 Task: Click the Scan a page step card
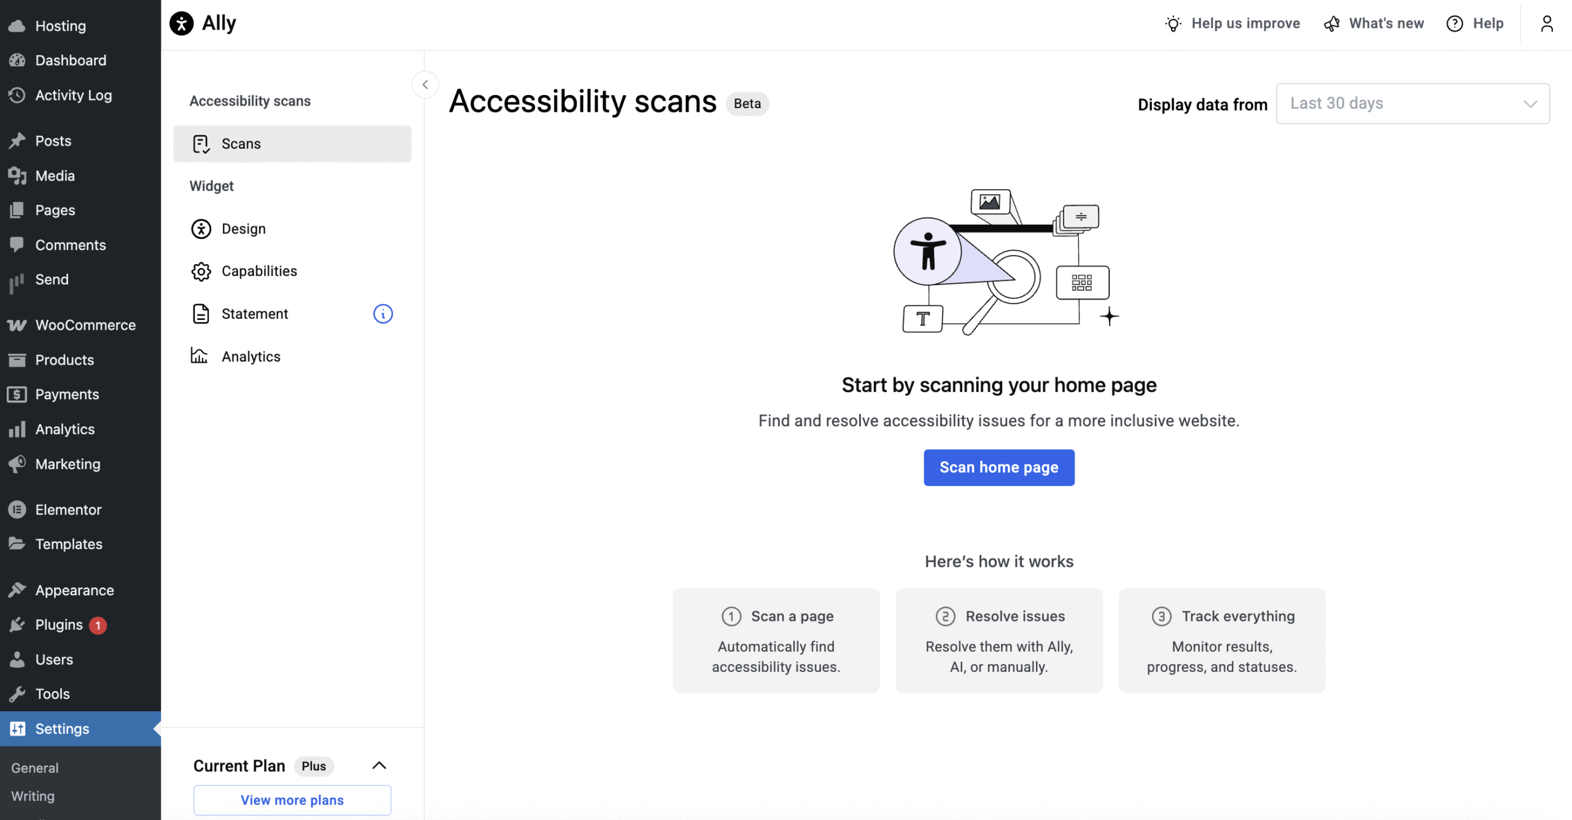[x=776, y=641]
